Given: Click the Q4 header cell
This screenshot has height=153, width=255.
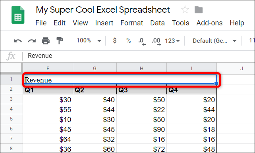Looking at the screenshot, I should 191,90.
